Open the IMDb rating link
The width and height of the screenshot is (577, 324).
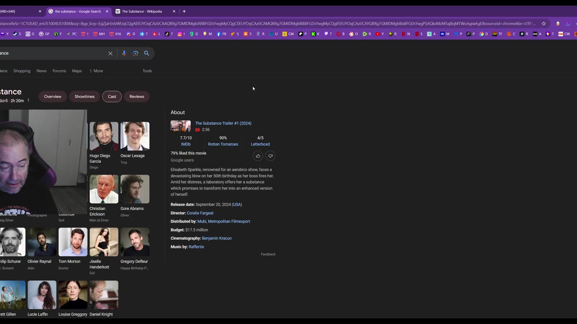coord(186,144)
